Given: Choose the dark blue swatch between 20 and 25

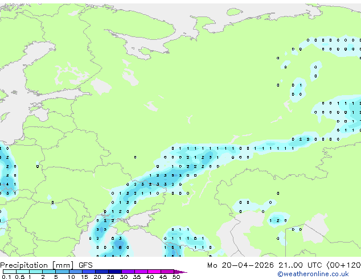Looking at the screenshot, I should coord(101,272).
